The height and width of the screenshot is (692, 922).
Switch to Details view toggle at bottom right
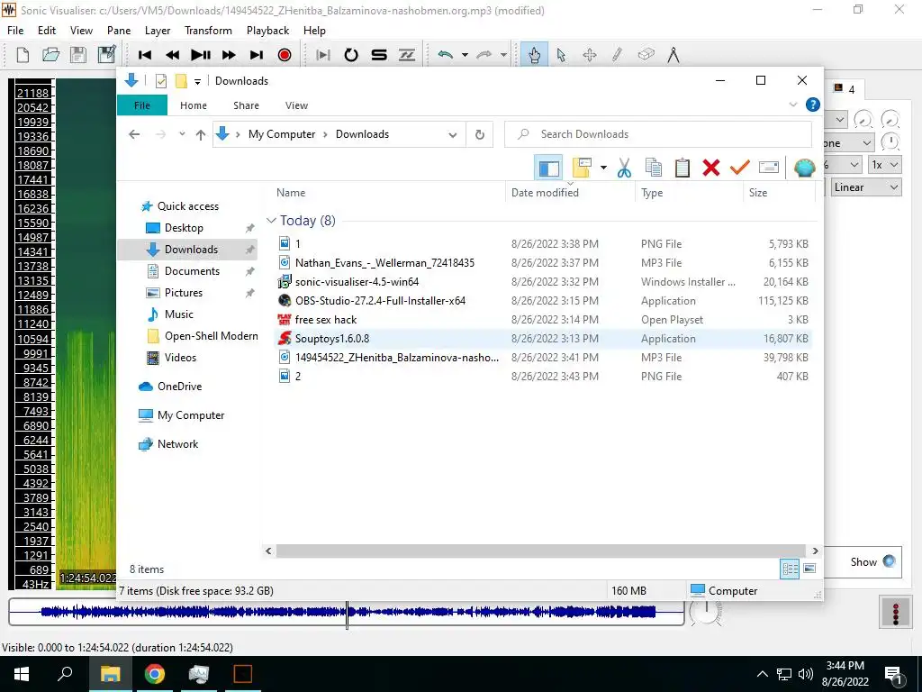(790, 569)
